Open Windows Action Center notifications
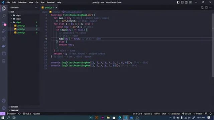Screen dimensions: 214x120 (x=209, y=118)
